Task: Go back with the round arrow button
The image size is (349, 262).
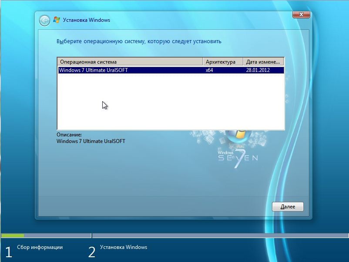Action: click(44, 21)
